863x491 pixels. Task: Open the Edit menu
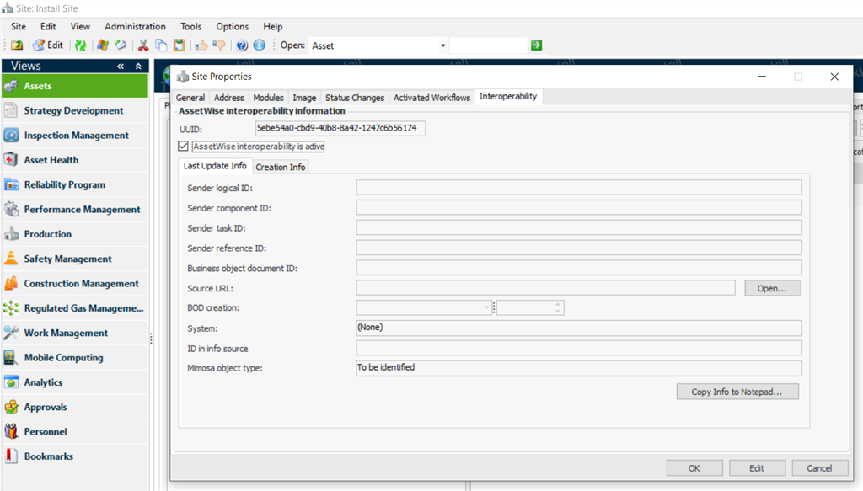click(x=48, y=26)
